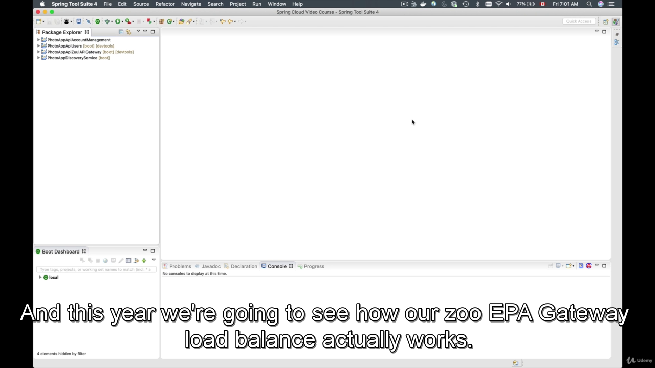Click the Open Browser globe in Boot Dashboard
Screen dimensions: 655x368
click(x=105, y=261)
